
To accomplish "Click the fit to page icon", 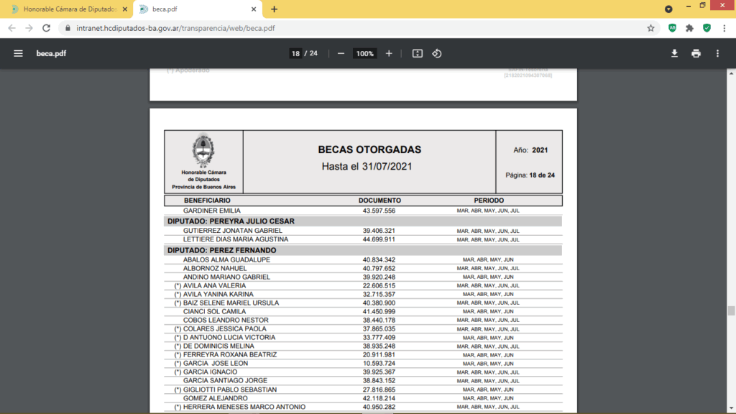I will click(x=418, y=53).
